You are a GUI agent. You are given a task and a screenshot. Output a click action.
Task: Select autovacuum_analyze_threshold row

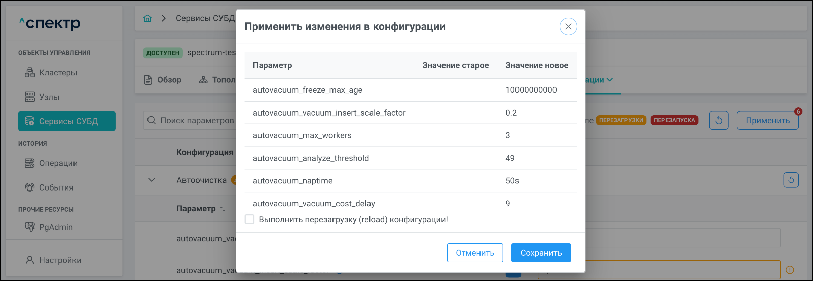coord(411,158)
